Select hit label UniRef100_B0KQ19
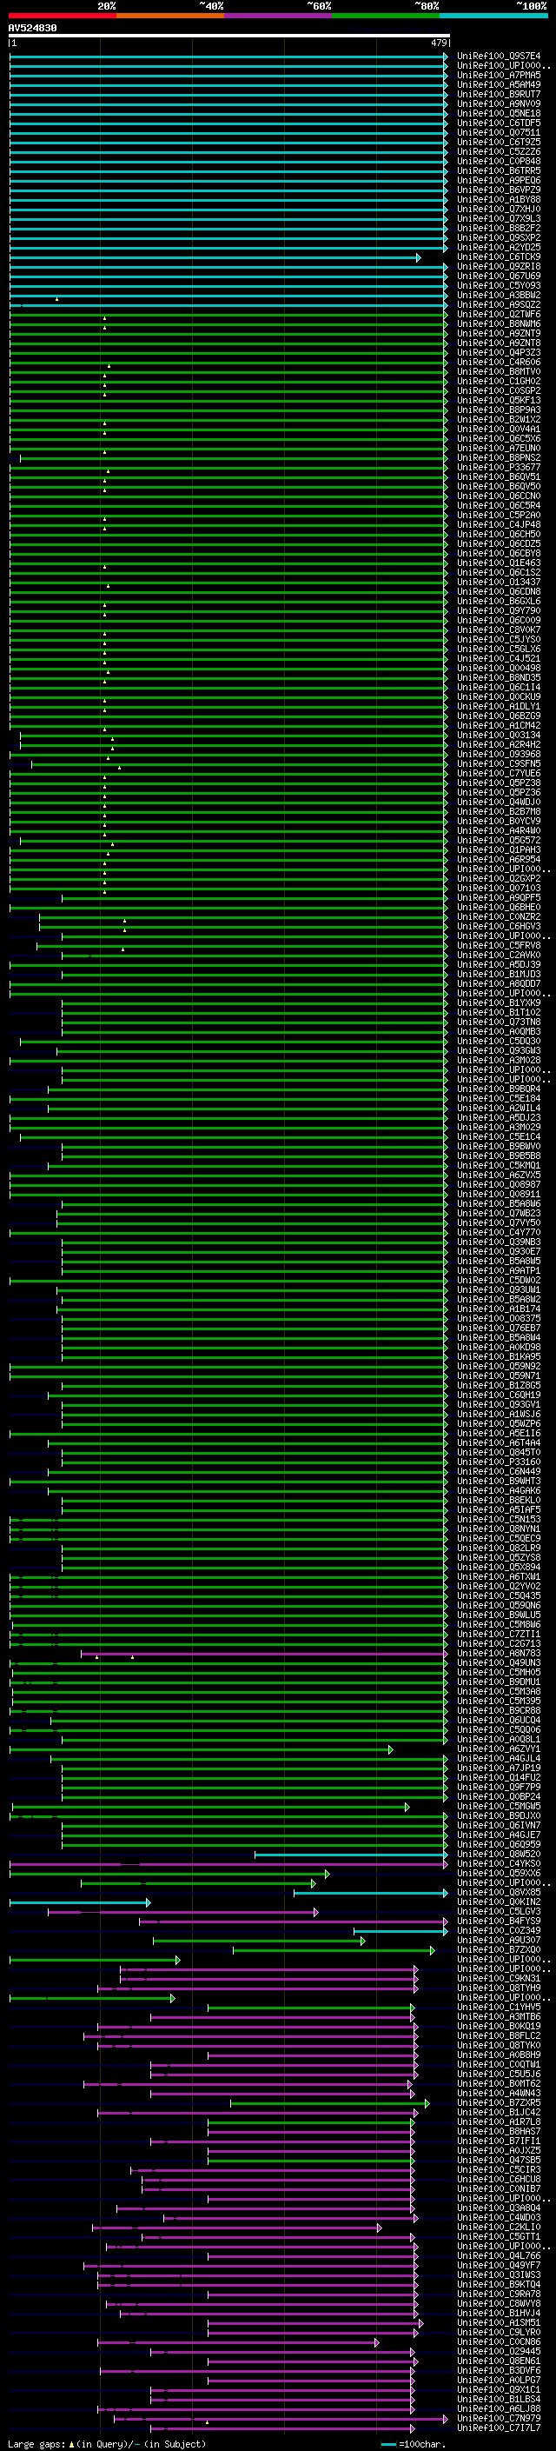 click(499, 2026)
